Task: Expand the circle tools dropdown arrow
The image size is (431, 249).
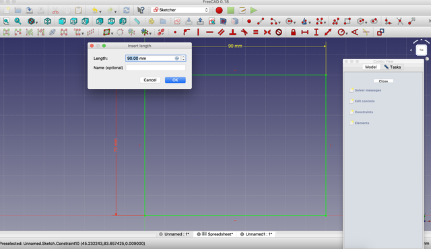Action: point(294,23)
